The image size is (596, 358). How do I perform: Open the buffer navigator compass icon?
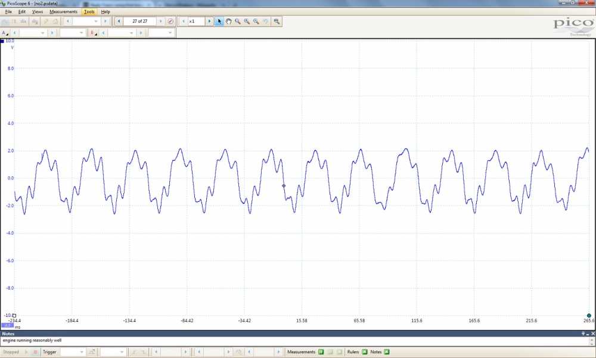pos(170,21)
